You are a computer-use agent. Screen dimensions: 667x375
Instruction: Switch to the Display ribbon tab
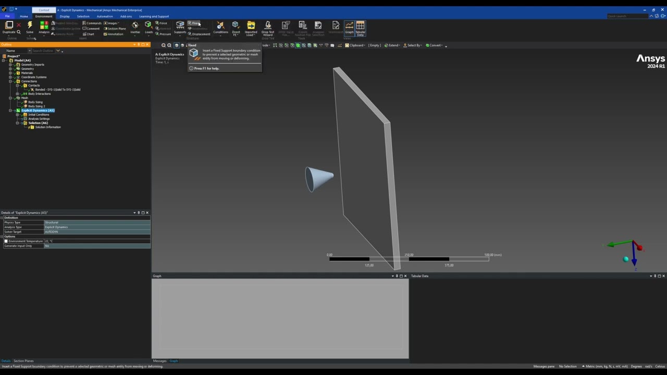point(65,16)
